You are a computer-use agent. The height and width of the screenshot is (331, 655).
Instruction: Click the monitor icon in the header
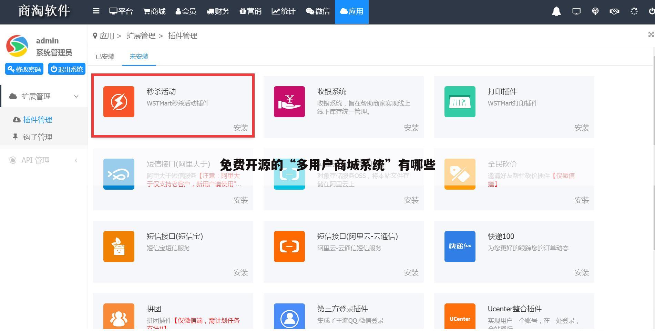tap(576, 11)
